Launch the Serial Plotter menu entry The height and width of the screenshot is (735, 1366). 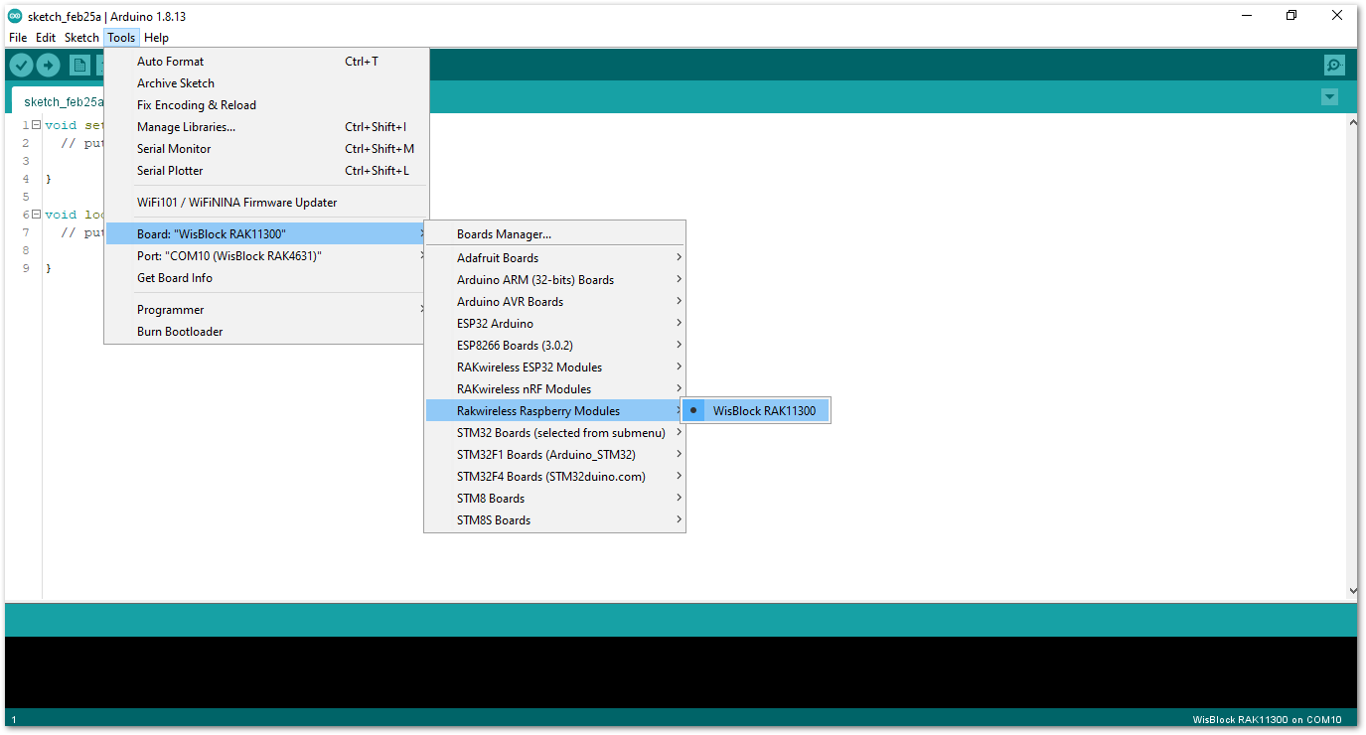tap(266, 171)
